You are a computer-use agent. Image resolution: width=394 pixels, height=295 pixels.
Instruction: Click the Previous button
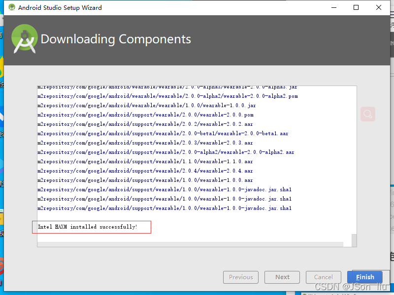click(241, 277)
